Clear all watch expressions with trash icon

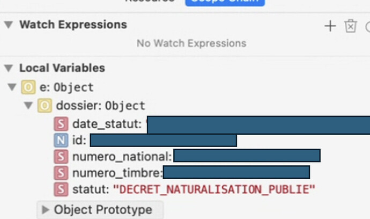point(350,26)
